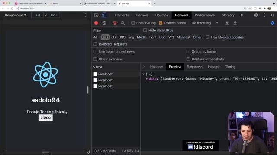
Task: Open the Initiator tab
Action: pyautogui.click(x=213, y=67)
